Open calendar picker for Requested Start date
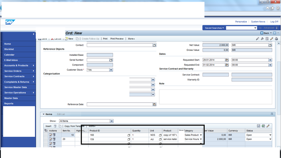281x158 pixels. click(x=227, y=60)
